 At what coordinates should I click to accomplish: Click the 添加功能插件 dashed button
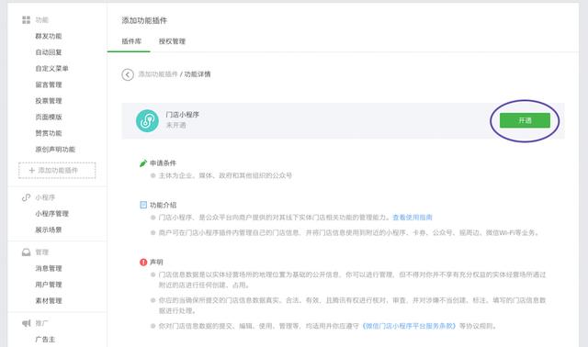click(57, 171)
